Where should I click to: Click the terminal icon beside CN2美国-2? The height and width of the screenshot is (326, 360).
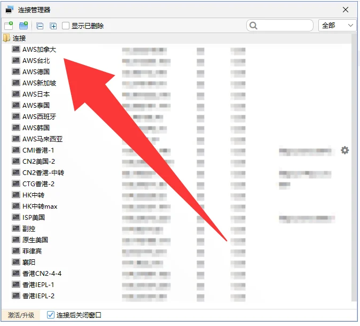16,161
